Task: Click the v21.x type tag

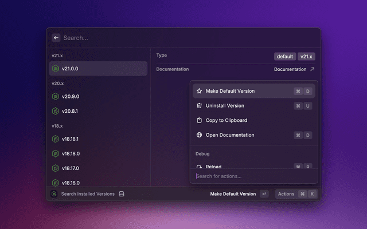Action: click(307, 57)
